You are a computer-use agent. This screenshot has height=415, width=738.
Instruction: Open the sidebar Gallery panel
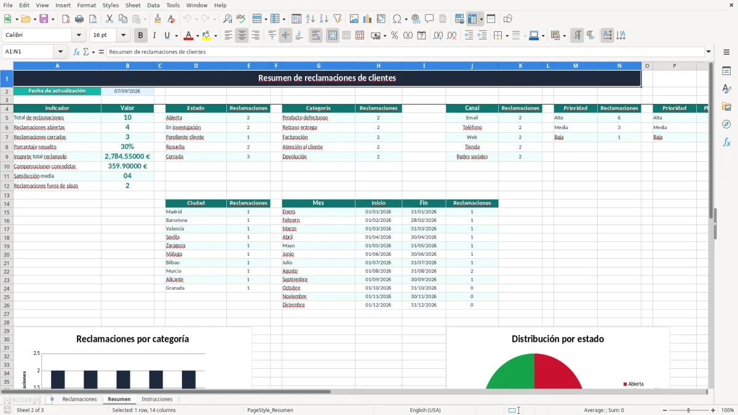coord(726,106)
